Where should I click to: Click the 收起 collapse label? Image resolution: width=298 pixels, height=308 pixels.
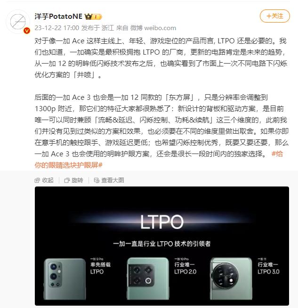[x=48, y=180]
